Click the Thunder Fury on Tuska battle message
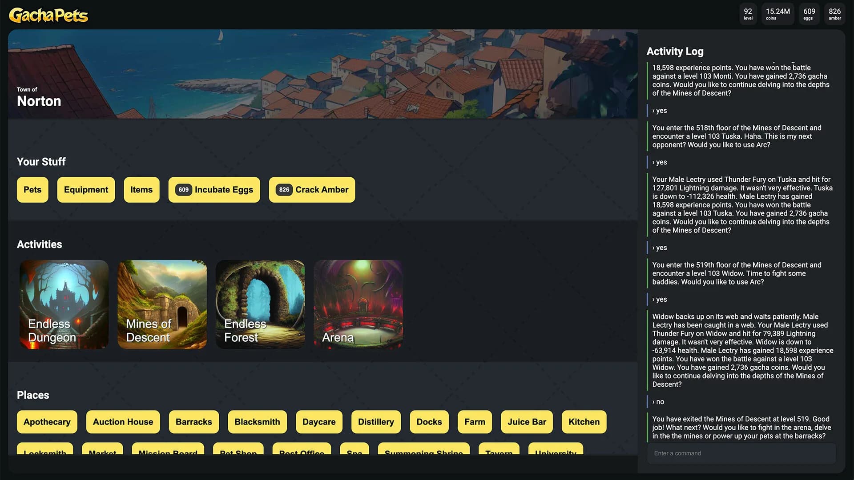The image size is (854, 480). (x=742, y=205)
